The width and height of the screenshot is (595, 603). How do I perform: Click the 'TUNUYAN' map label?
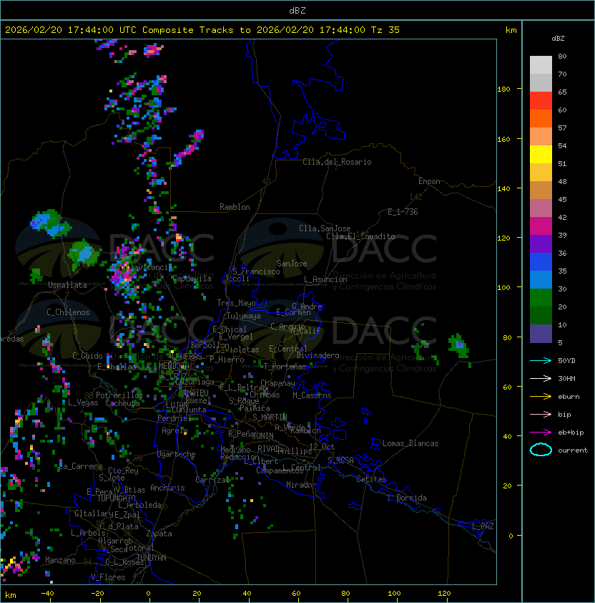(152, 558)
